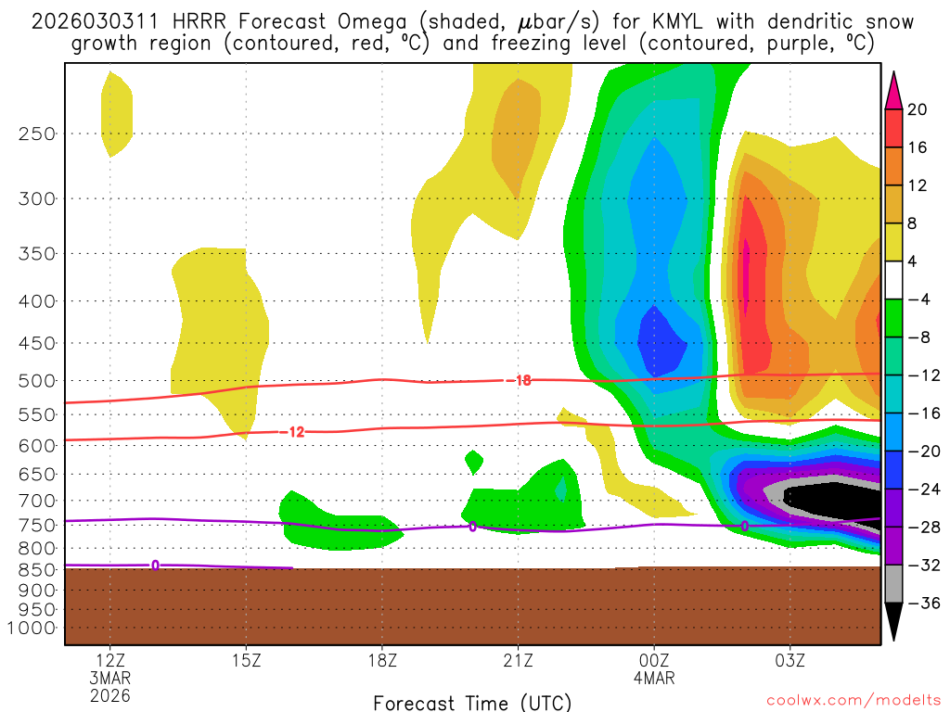Click the 950 pressure level label
This screenshot has width=950, height=712.
point(36,610)
